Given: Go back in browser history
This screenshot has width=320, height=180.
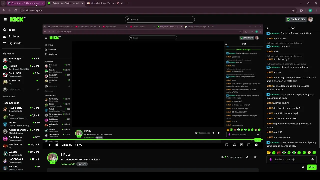Looking at the screenshot, I should [x=3, y=10].
